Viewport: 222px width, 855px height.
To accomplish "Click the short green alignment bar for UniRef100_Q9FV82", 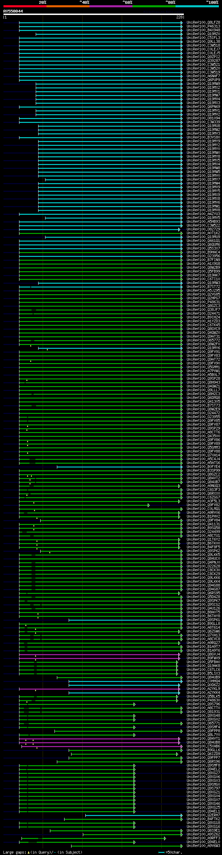I will point(84,505).
